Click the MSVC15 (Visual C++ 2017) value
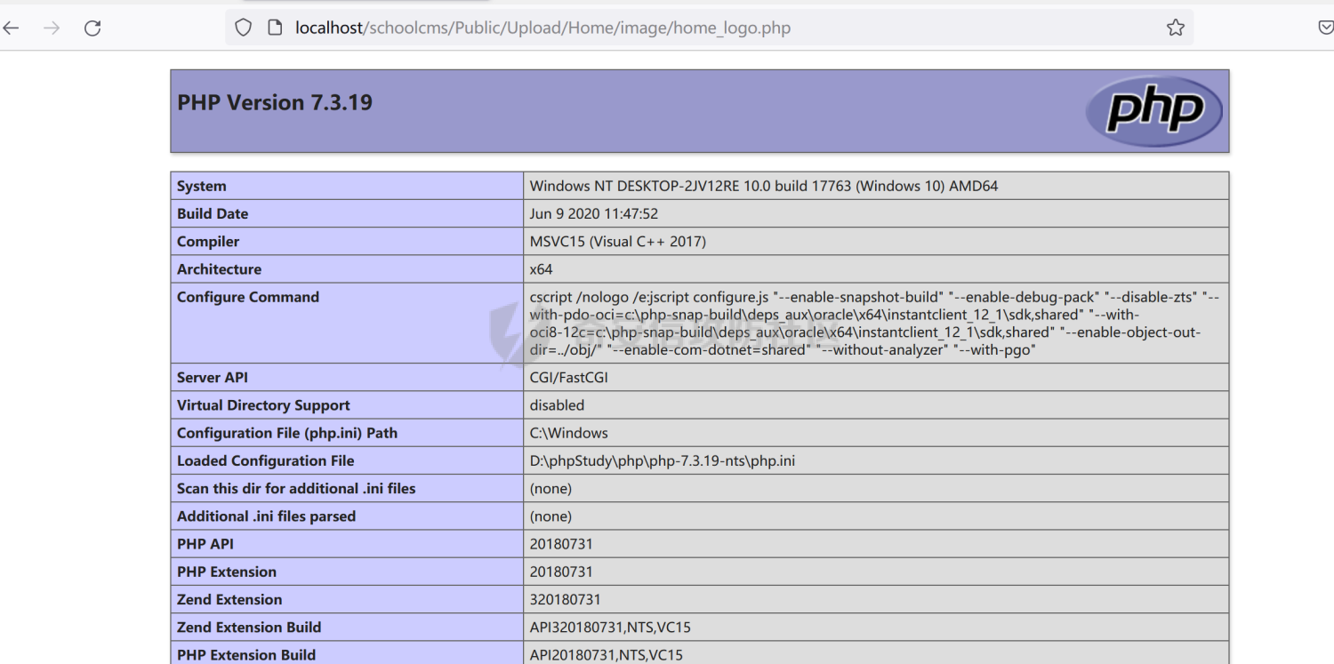This screenshot has width=1334, height=664. click(x=618, y=241)
